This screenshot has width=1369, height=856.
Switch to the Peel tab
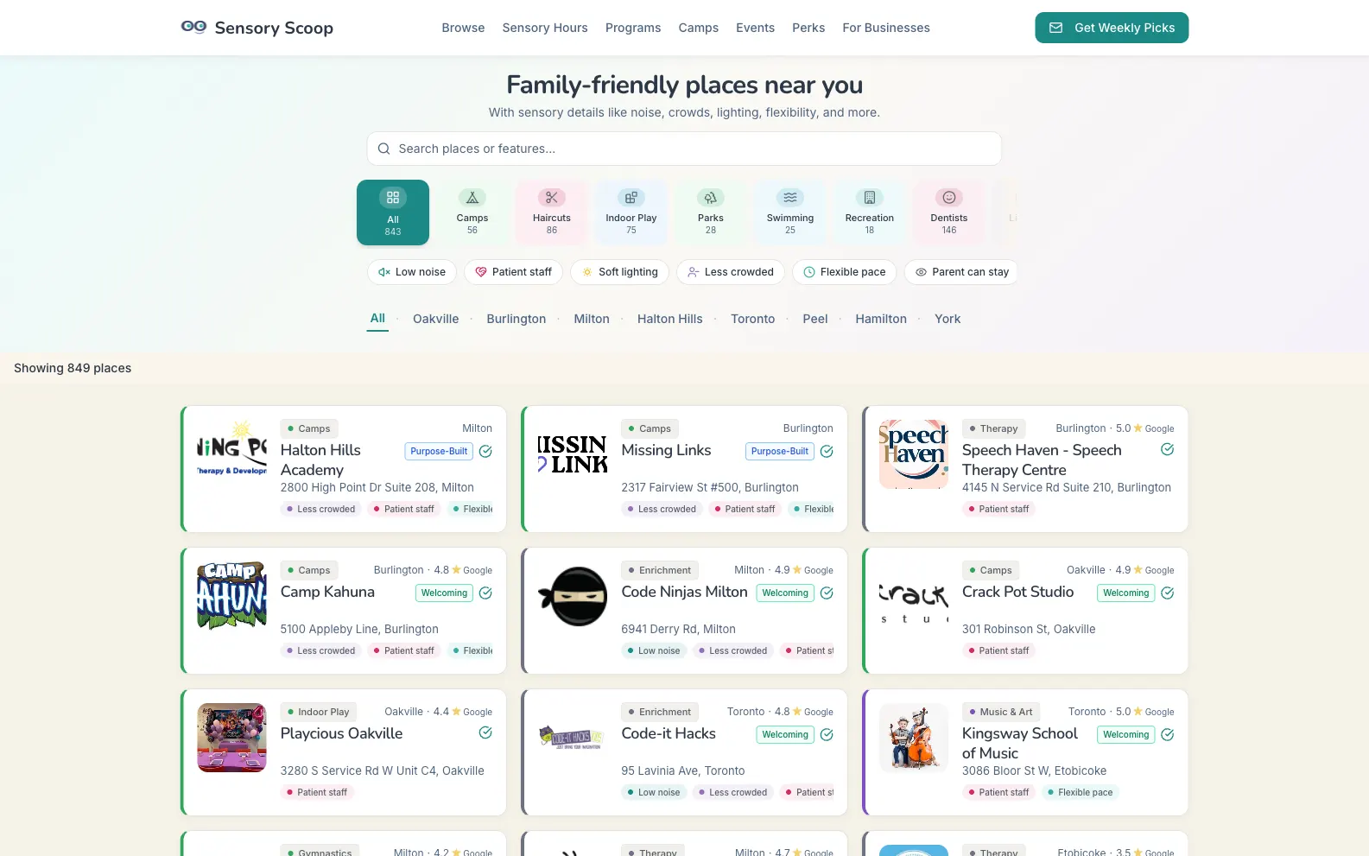pos(814,319)
